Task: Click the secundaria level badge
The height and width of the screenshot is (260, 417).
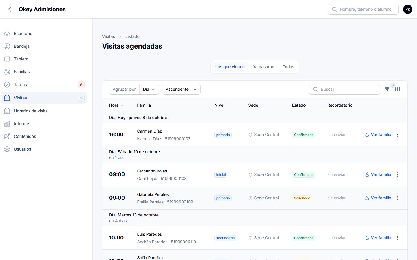Action: click(225, 238)
